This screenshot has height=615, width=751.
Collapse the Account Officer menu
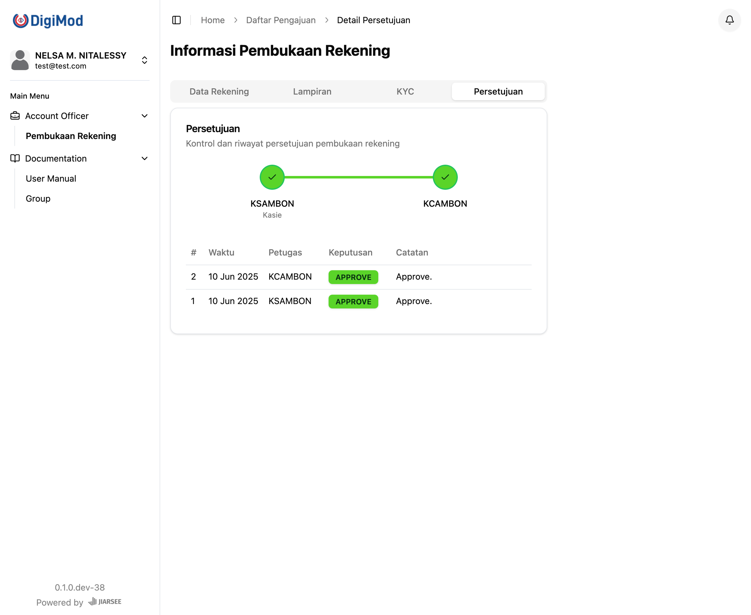pos(145,116)
